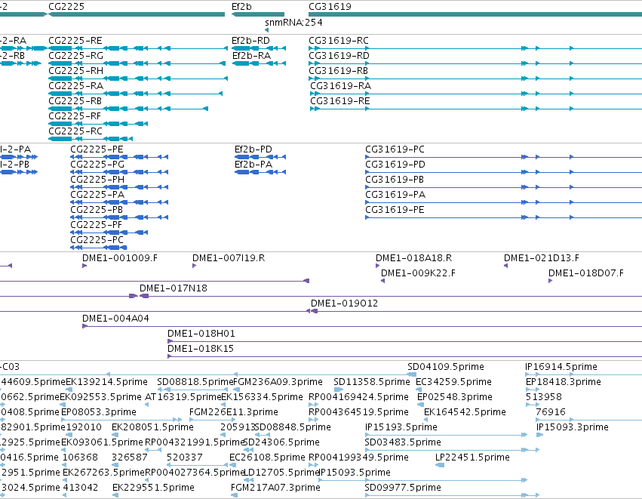Click transcript CG2225-RC label
Image resolution: width=642 pixels, height=499 pixels.
(x=75, y=131)
